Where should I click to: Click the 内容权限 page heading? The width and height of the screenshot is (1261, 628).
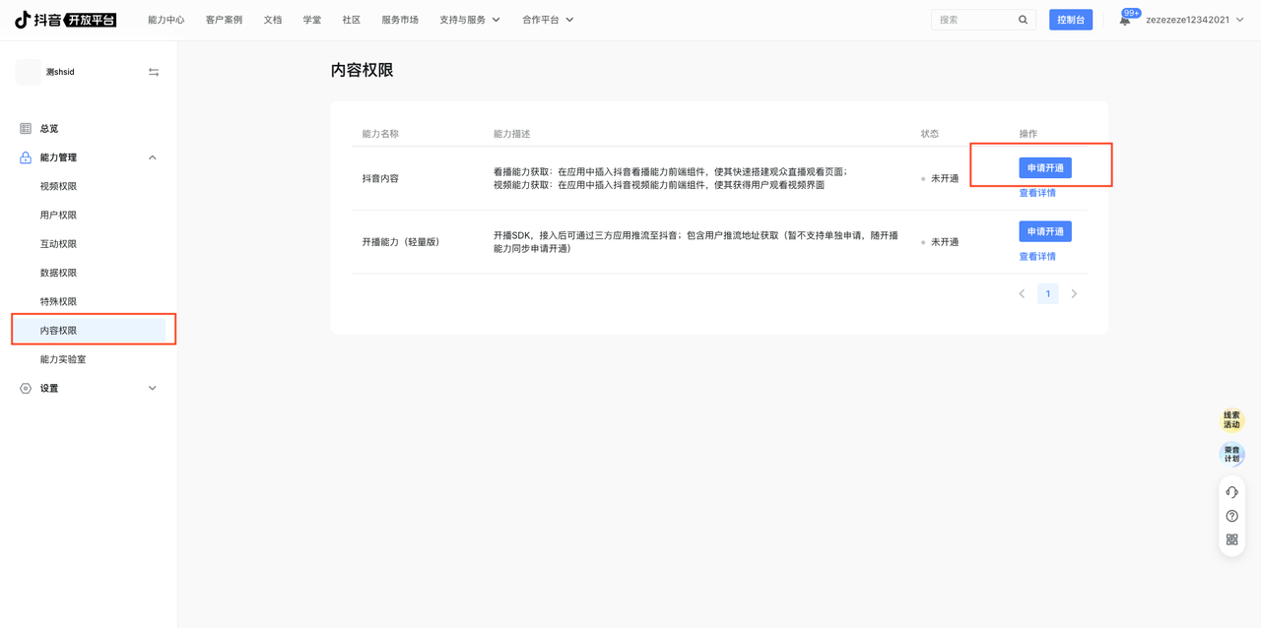click(363, 71)
